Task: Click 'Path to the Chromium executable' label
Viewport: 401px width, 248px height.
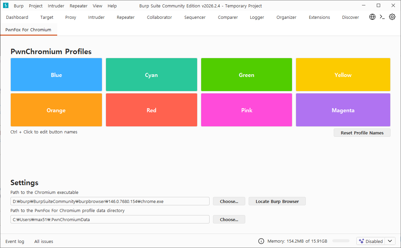Action: point(44,192)
